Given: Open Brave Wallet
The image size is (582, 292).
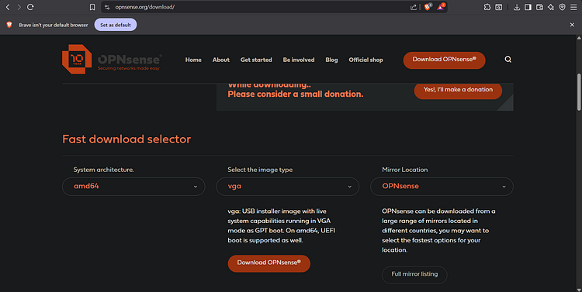Looking at the screenshot, I should [539, 7].
